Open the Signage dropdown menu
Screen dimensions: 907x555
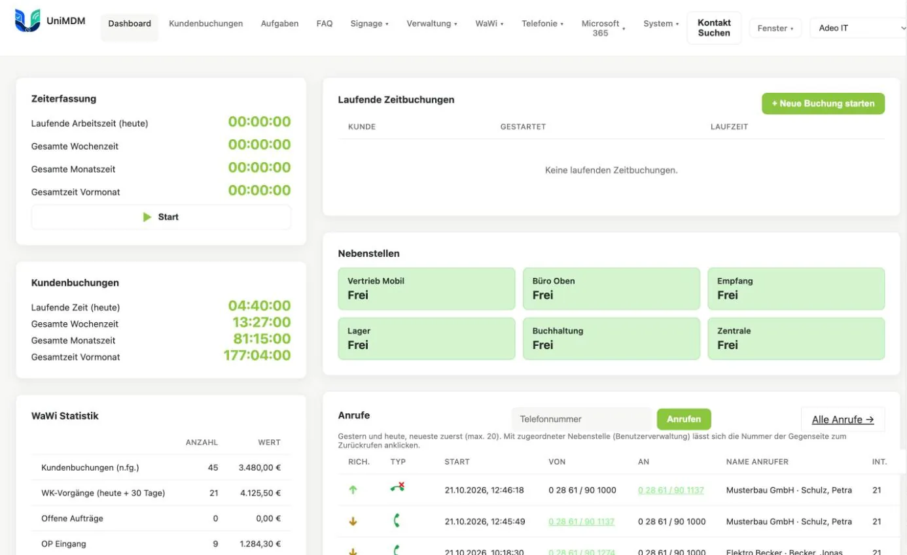pyautogui.click(x=369, y=24)
